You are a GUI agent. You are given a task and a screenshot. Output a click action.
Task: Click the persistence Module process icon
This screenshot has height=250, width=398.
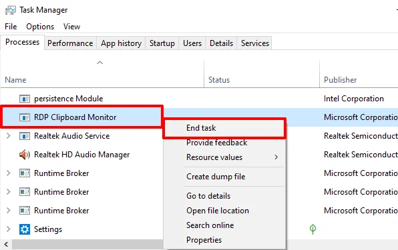pos(25,99)
